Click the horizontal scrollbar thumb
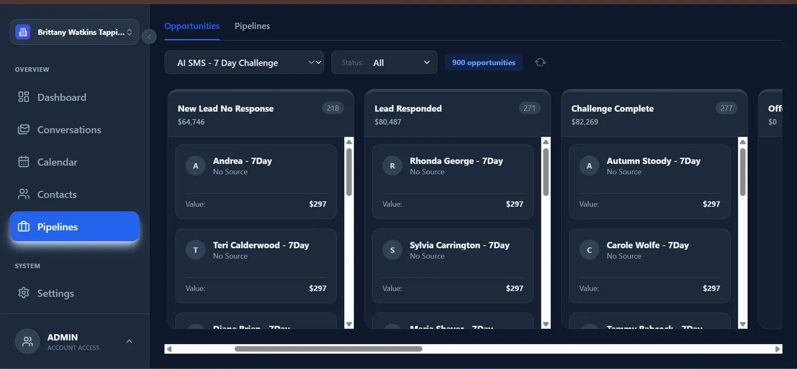 tap(328, 349)
